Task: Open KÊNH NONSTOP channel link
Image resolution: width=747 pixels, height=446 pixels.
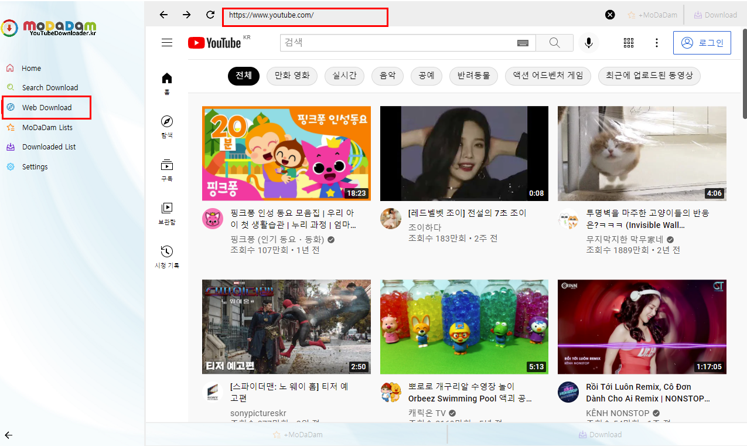Action: pyautogui.click(x=618, y=413)
